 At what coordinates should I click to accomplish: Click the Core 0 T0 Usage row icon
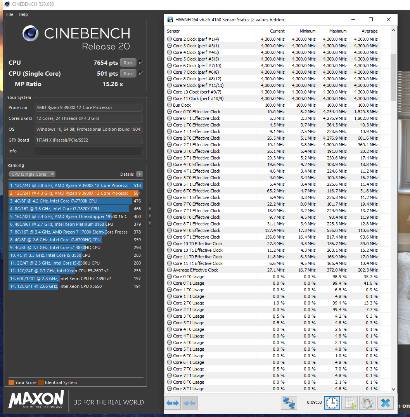click(x=170, y=277)
